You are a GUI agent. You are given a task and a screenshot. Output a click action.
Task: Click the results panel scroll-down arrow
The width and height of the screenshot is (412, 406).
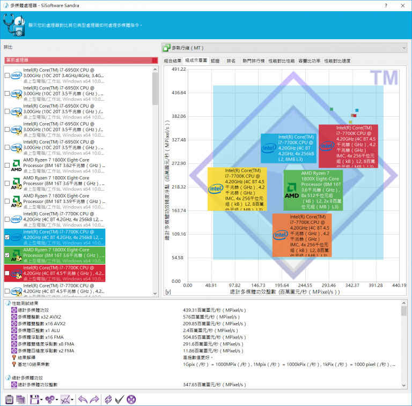404,385
